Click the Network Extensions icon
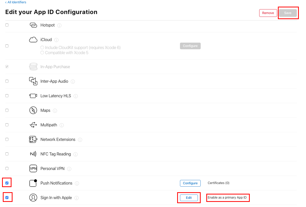The height and width of the screenshot is (207, 306). (33, 139)
